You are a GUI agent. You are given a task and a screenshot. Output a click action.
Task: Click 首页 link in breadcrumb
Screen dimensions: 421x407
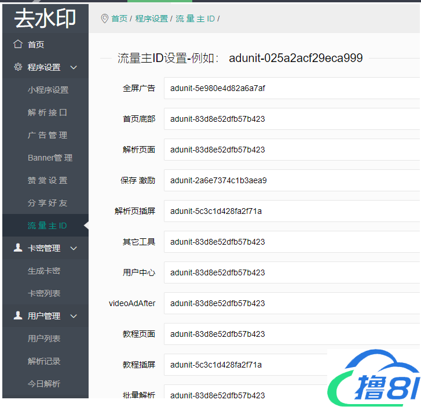(119, 19)
